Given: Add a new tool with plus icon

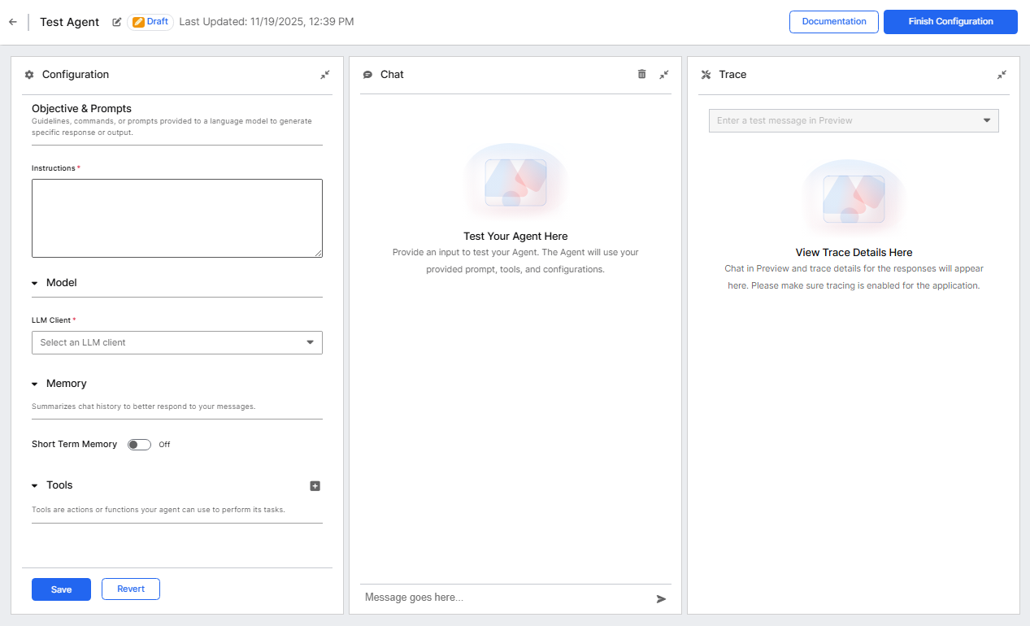Looking at the screenshot, I should [x=315, y=486].
